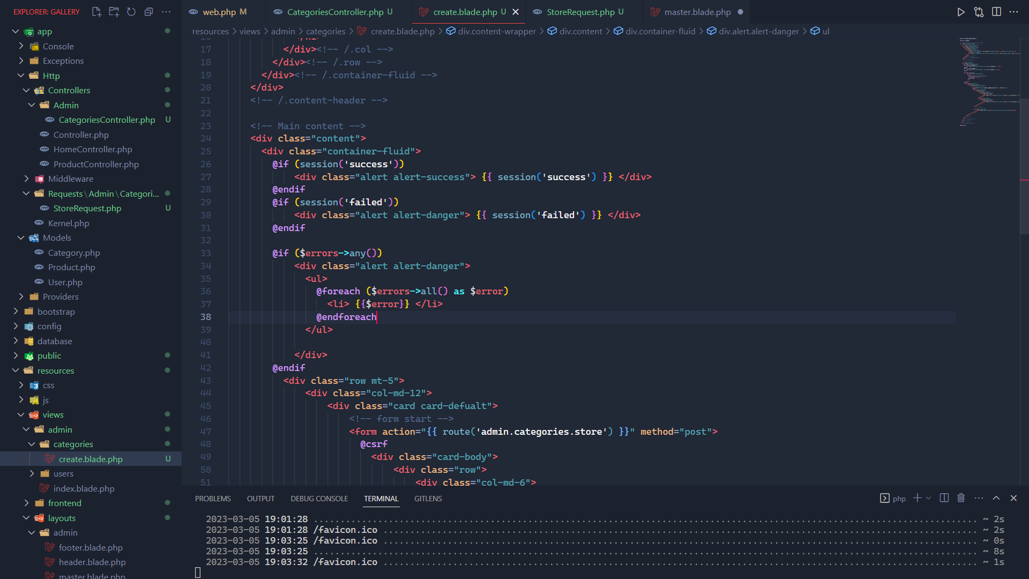Click line number 38 in the gutter
The height and width of the screenshot is (579, 1029).
tap(206, 317)
